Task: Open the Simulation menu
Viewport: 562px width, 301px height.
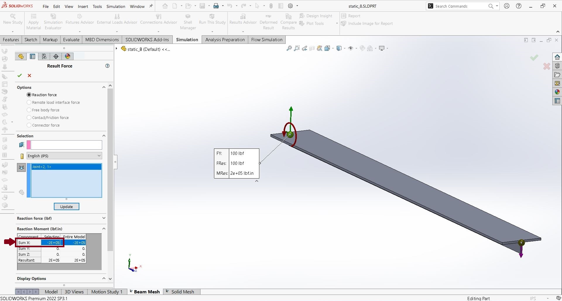Action: tap(116, 6)
